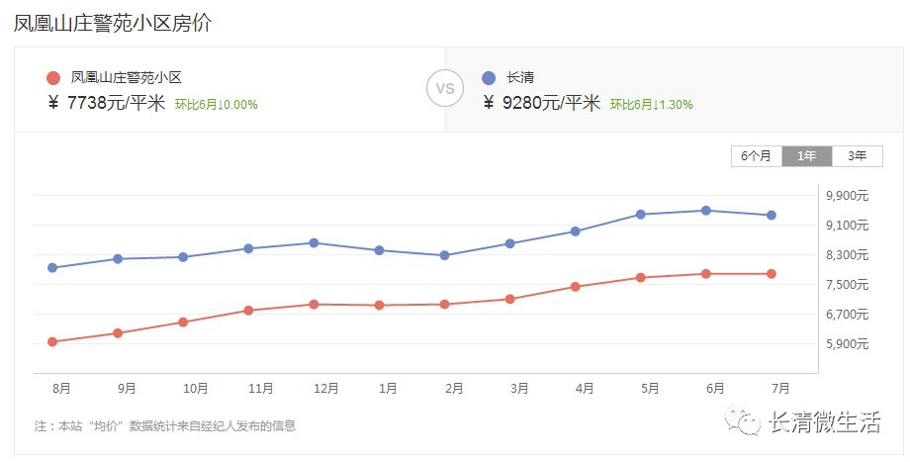Click the blue 长清 legend dot
This screenshot has width=910, height=462.
489,78
